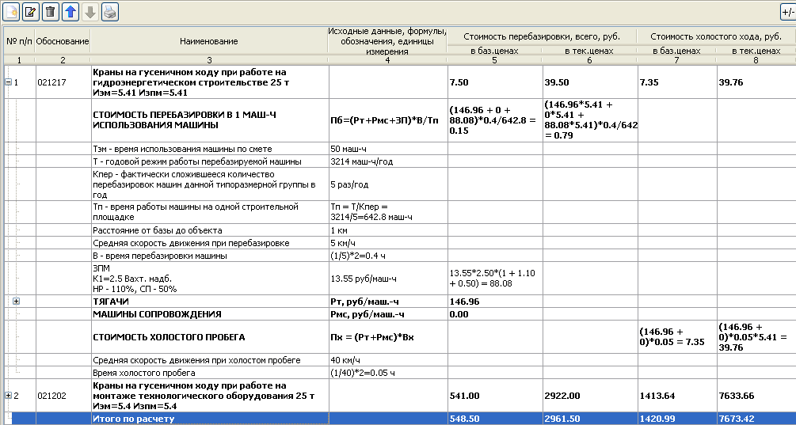
Task: Click the printer icon in toolbar
Action: click(x=110, y=11)
